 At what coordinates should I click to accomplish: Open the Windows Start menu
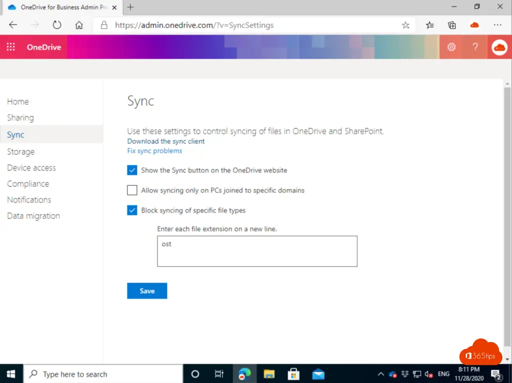(11, 374)
